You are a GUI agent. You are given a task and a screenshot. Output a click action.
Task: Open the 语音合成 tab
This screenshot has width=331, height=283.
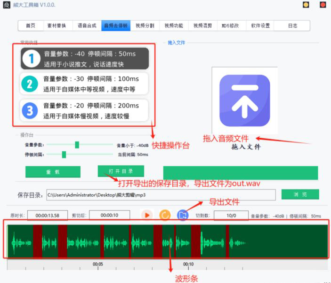pos(87,25)
